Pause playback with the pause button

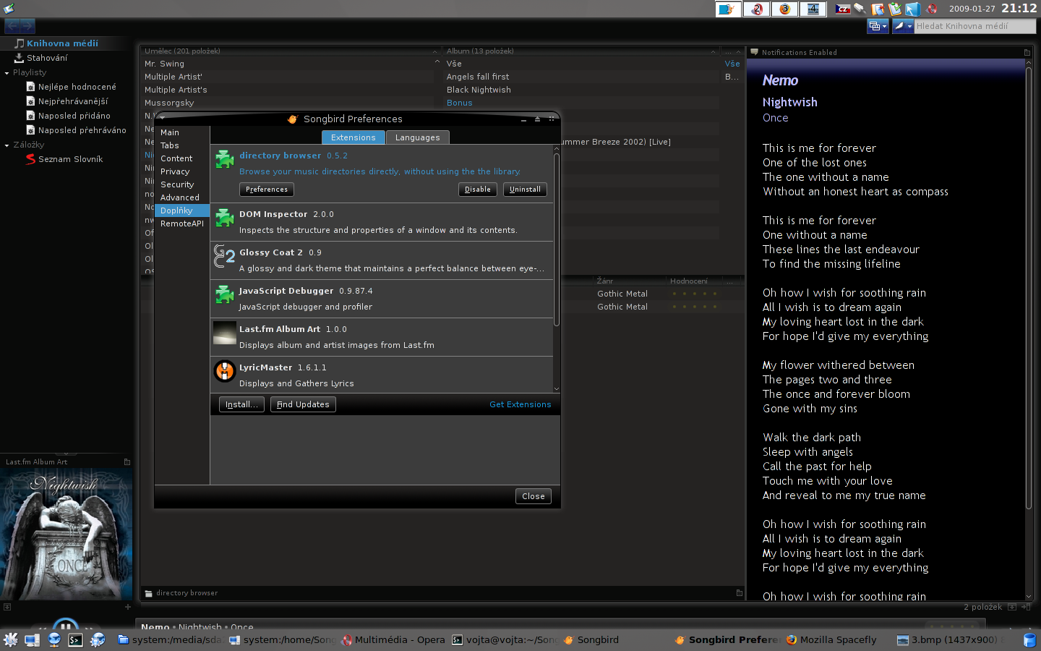65,626
